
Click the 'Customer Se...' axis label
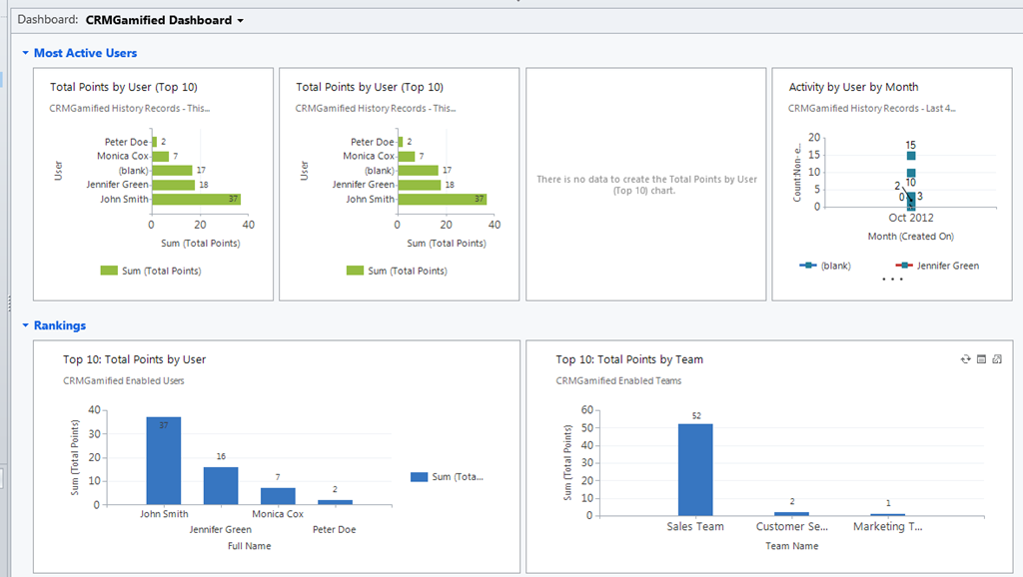pos(791,526)
